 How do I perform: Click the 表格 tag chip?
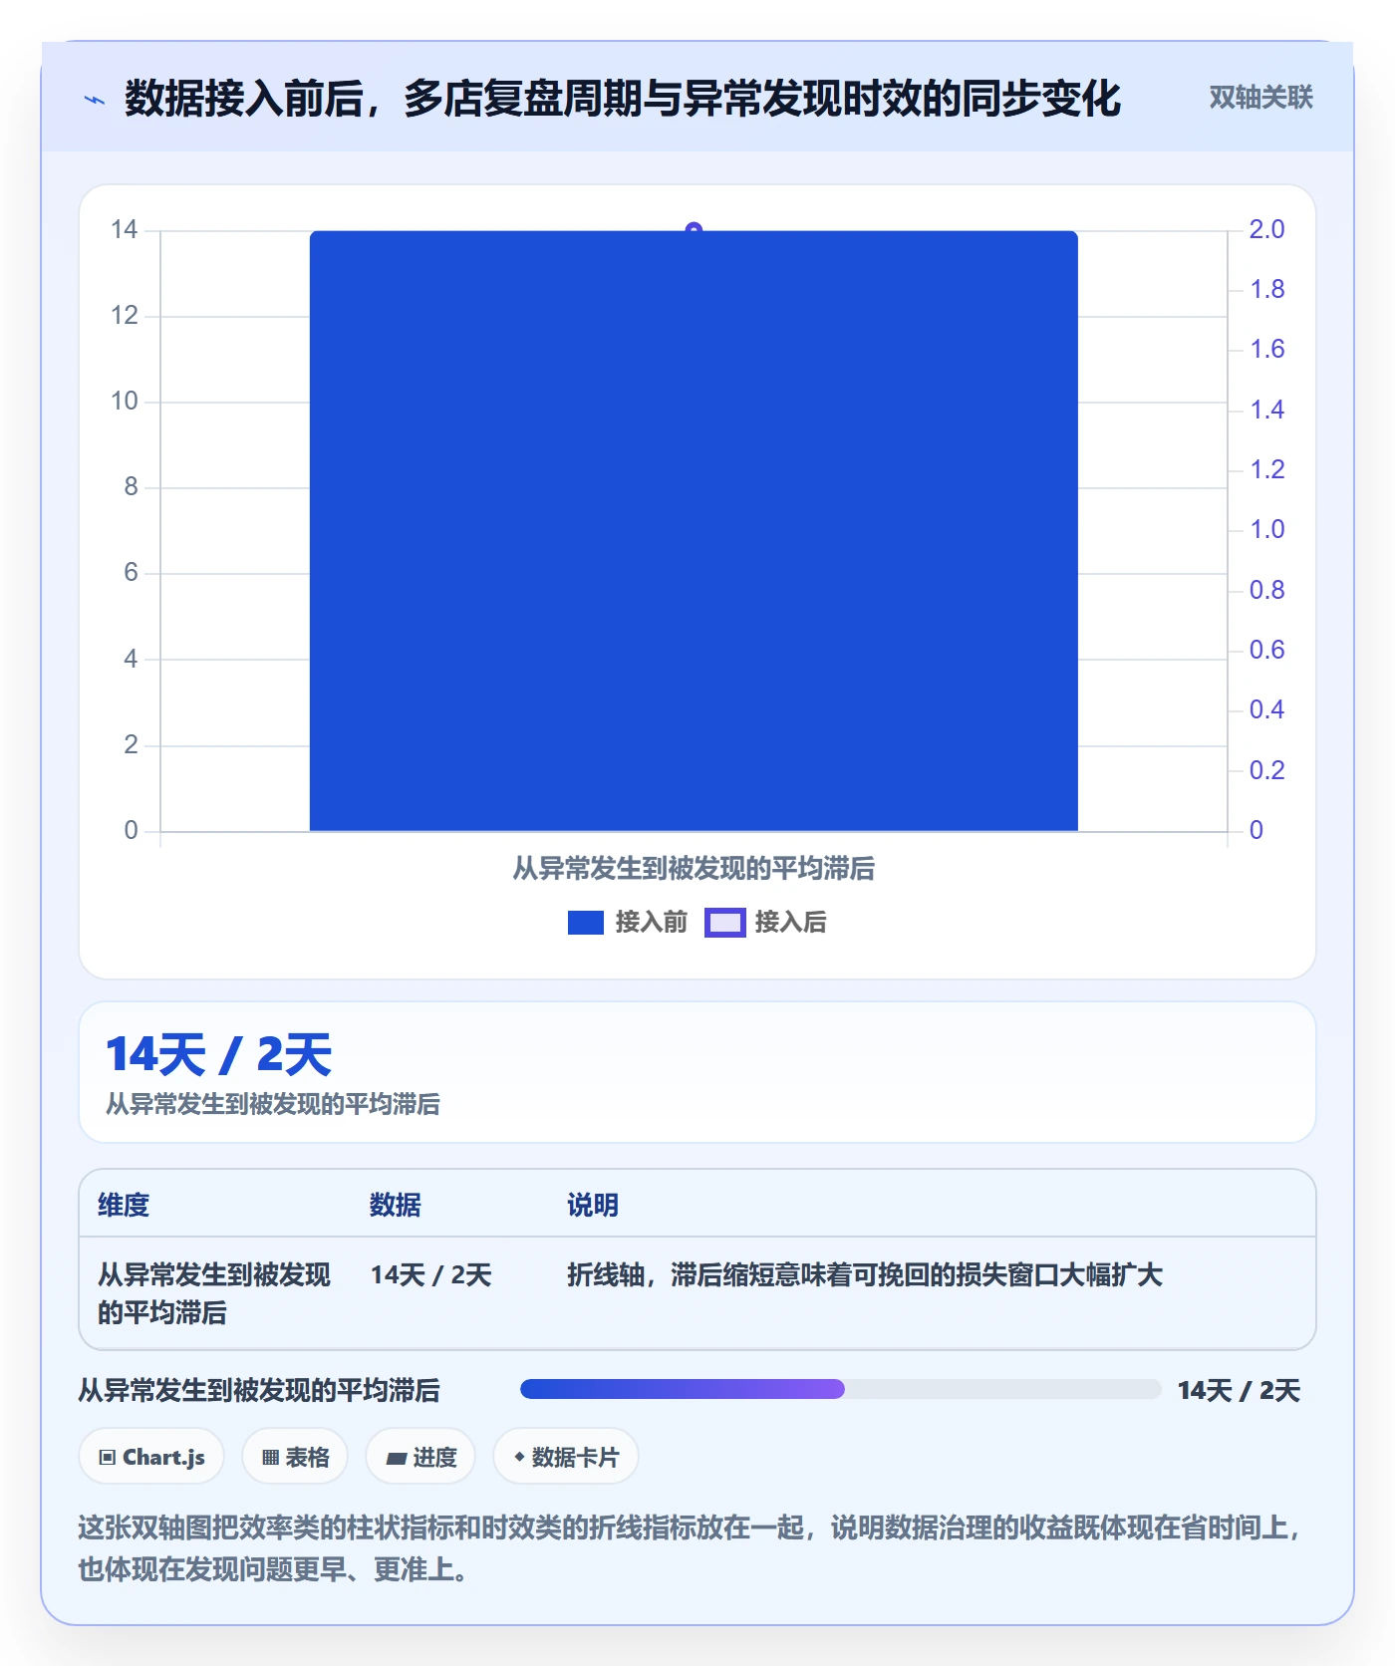295,1457
